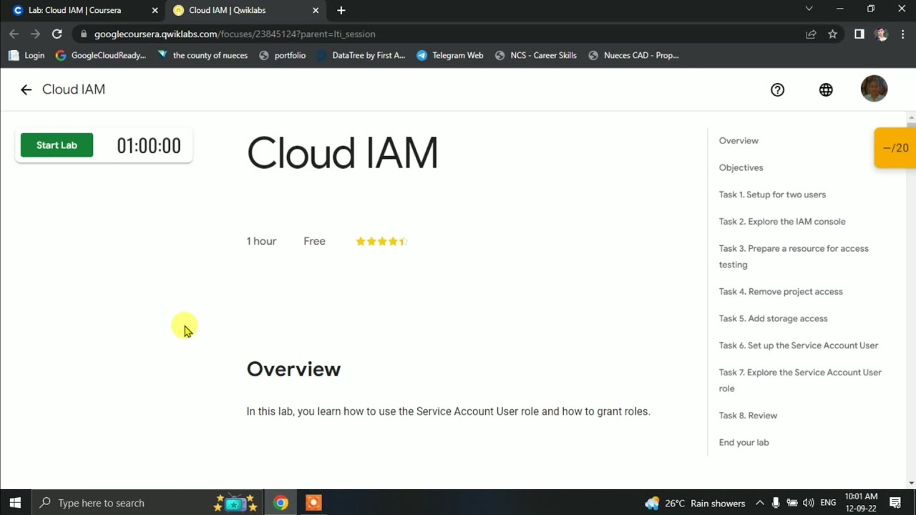Open the help question mark icon
The height and width of the screenshot is (515, 916).
[x=777, y=89]
